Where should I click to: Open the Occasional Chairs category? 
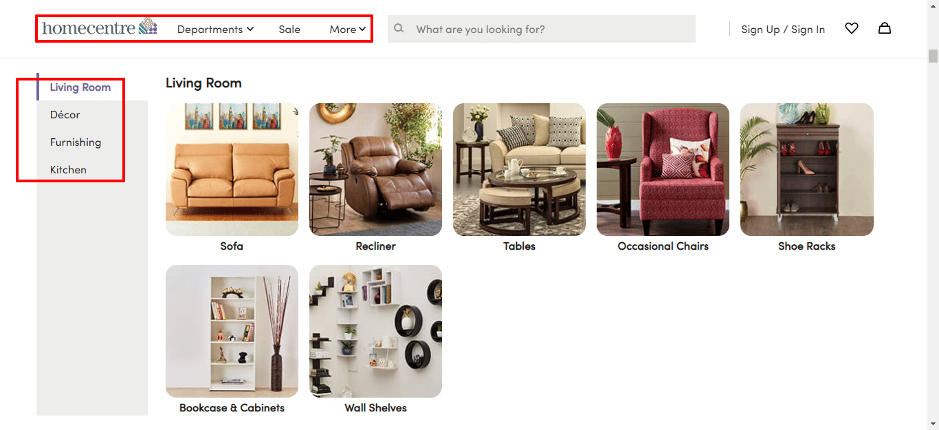pyautogui.click(x=663, y=169)
